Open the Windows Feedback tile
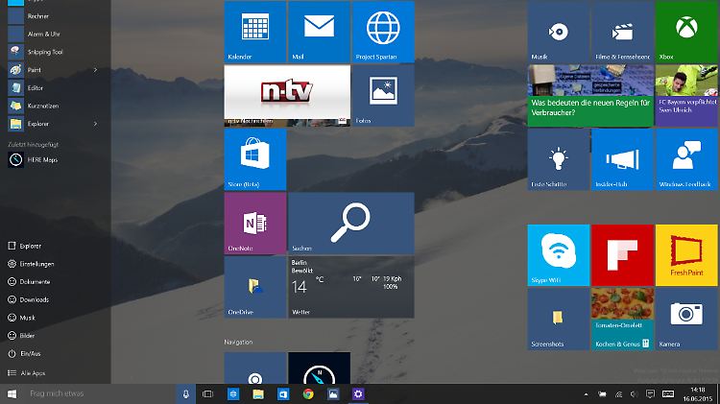720x404 pixels. coord(686,159)
